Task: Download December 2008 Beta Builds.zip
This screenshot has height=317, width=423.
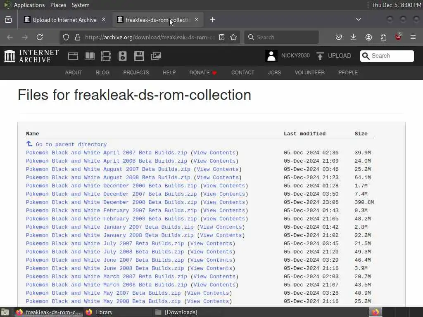Action: tap(112, 202)
